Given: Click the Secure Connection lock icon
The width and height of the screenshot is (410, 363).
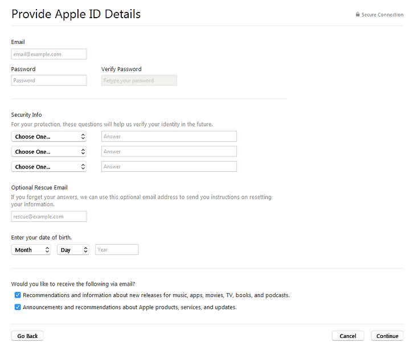Looking at the screenshot, I should (x=358, y=14).
